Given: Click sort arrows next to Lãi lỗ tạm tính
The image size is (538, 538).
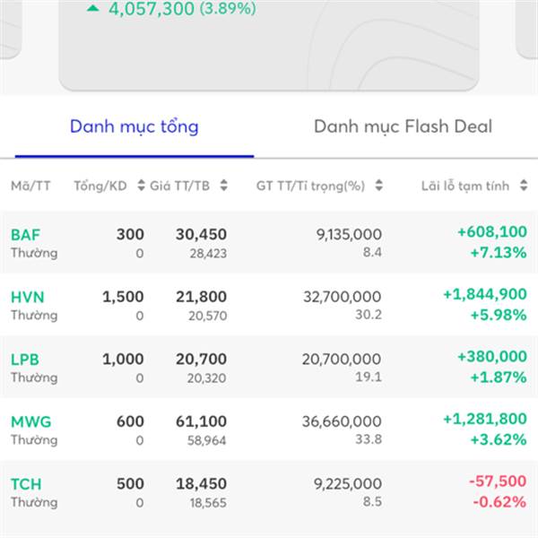Looking at the screenshot, I should pos(522,186).
